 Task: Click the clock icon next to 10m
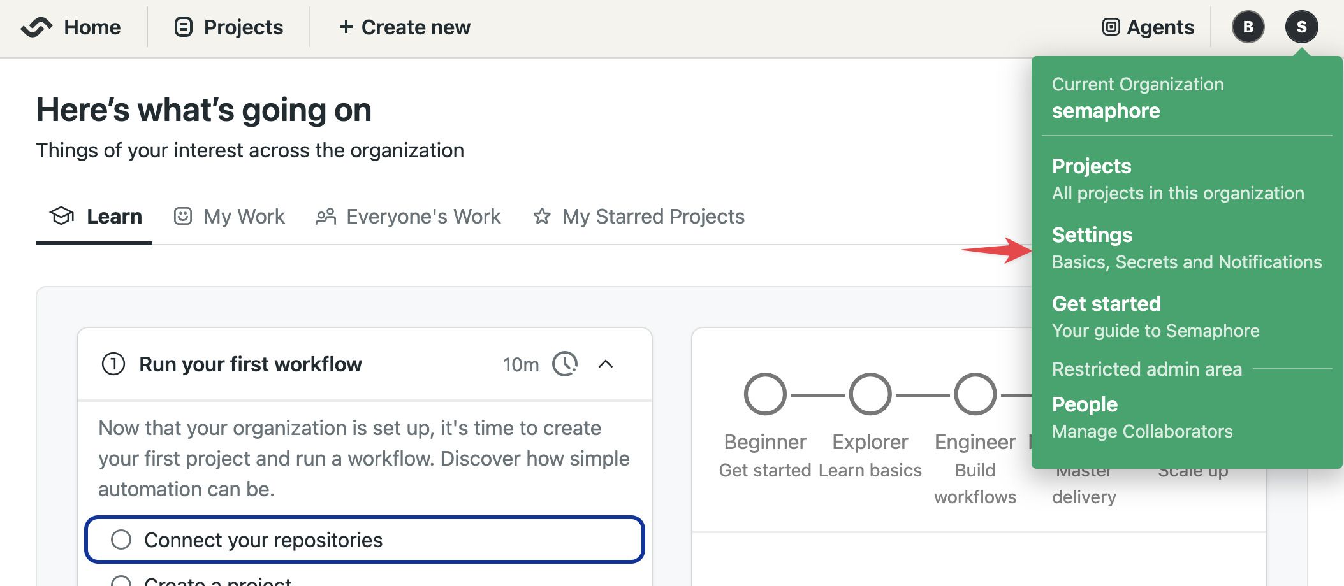(565, 364)
